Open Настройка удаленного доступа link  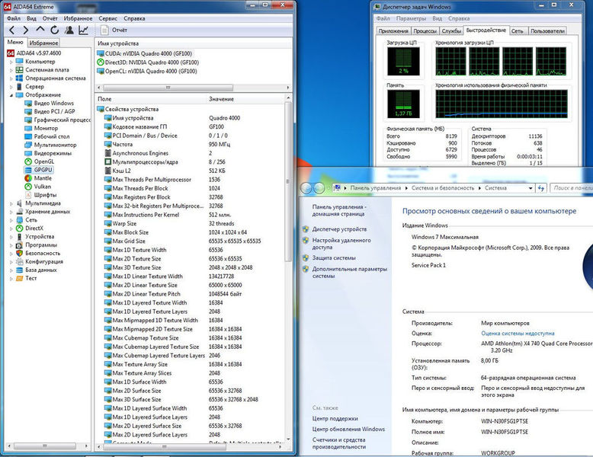pyautogui.click(x=341, y=244)
